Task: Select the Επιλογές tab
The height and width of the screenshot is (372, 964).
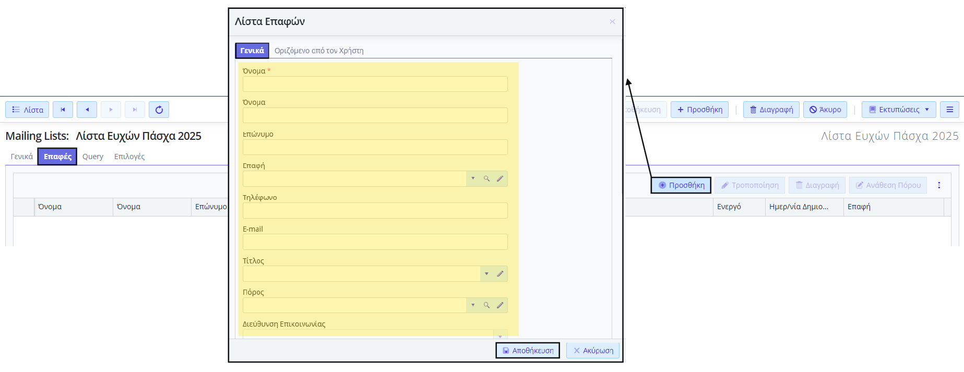Action: click(129, 157)
